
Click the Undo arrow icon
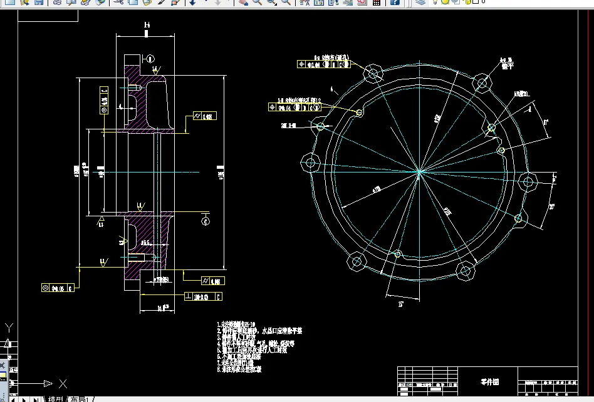[193, 2]
